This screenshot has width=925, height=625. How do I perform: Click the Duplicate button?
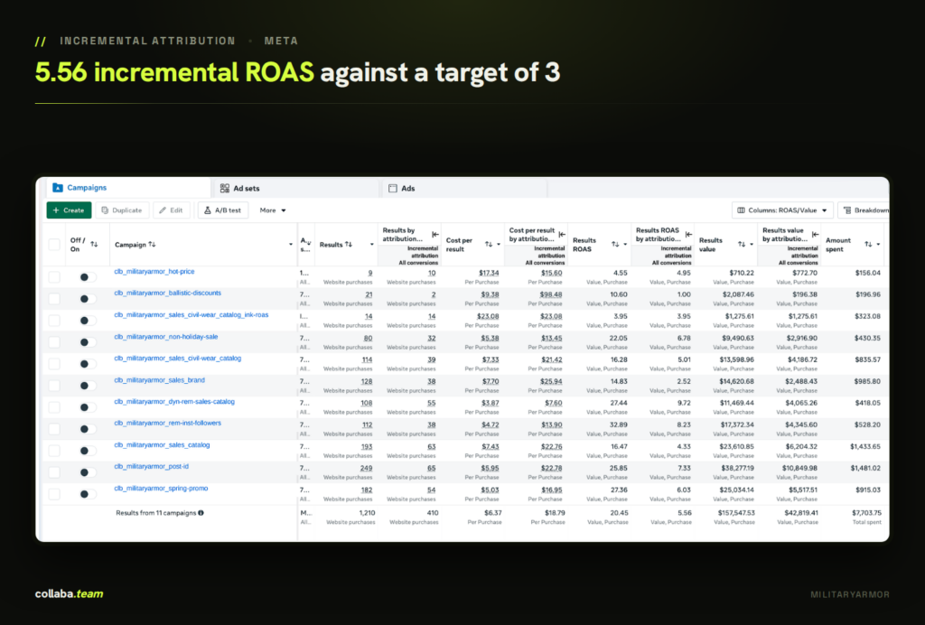122,210
